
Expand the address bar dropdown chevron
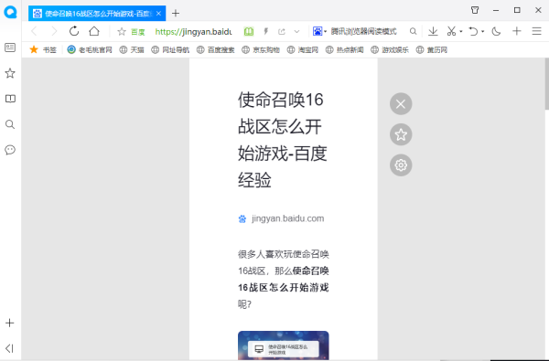(296, 32)
